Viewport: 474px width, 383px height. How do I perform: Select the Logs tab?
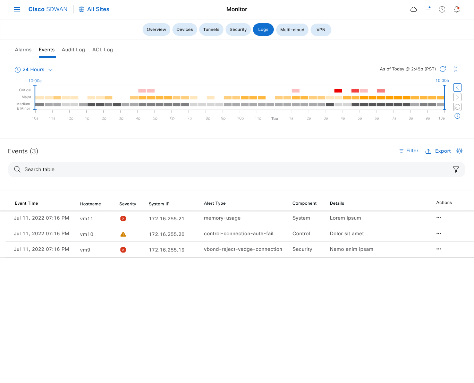(263, 30)
